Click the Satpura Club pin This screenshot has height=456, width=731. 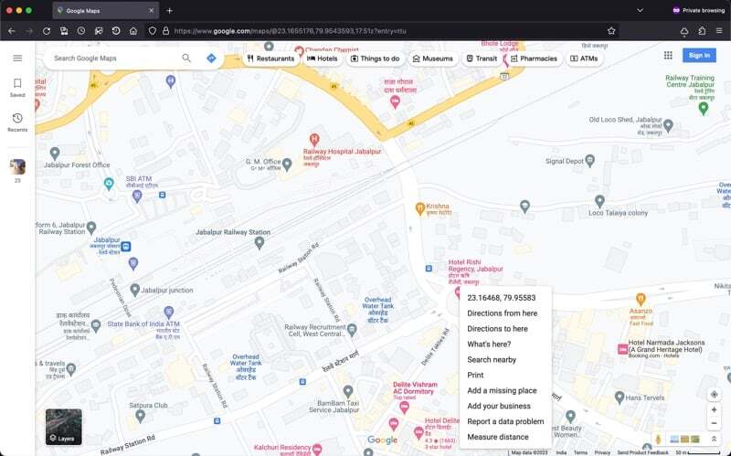tap(140, 417)
